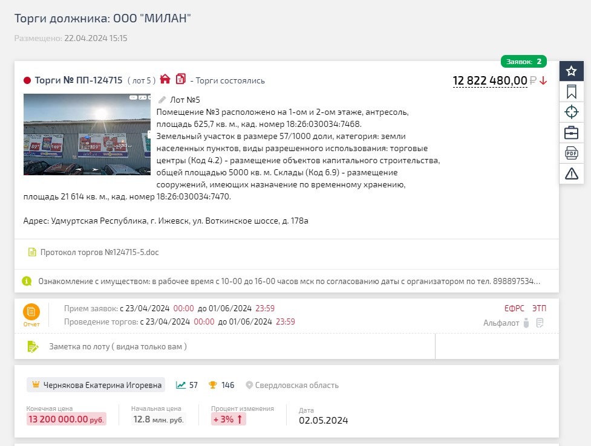Click the 13 200 000.00 руб. final price
This screenshot has height=446, width=591.
click(x=67, y=419)
